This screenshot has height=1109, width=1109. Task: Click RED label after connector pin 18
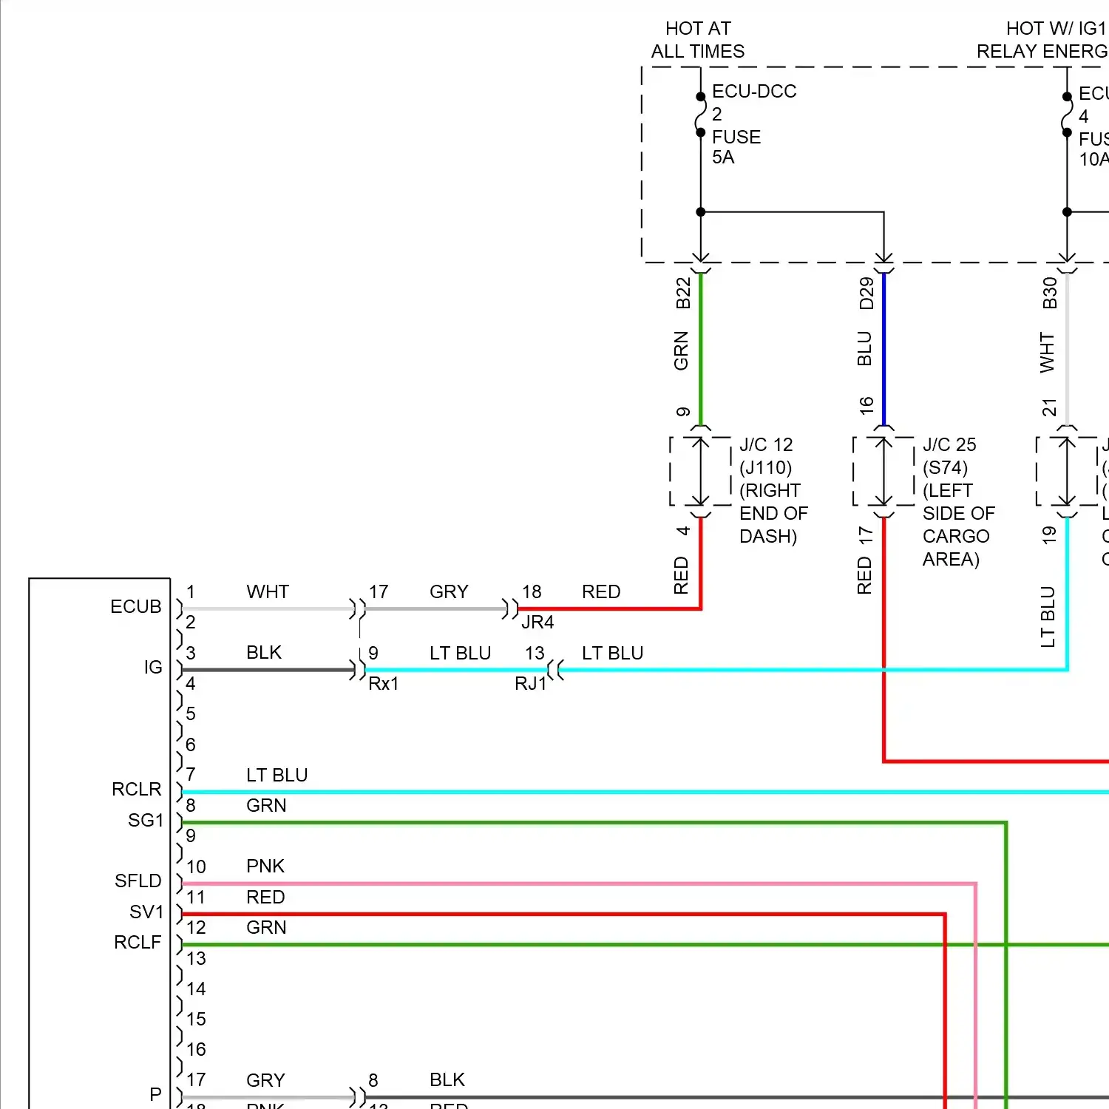(x=601, y=591)
